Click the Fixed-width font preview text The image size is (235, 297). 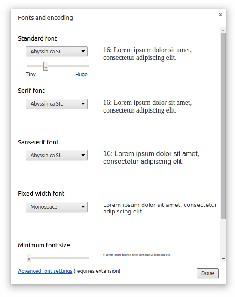coord(160,208)
